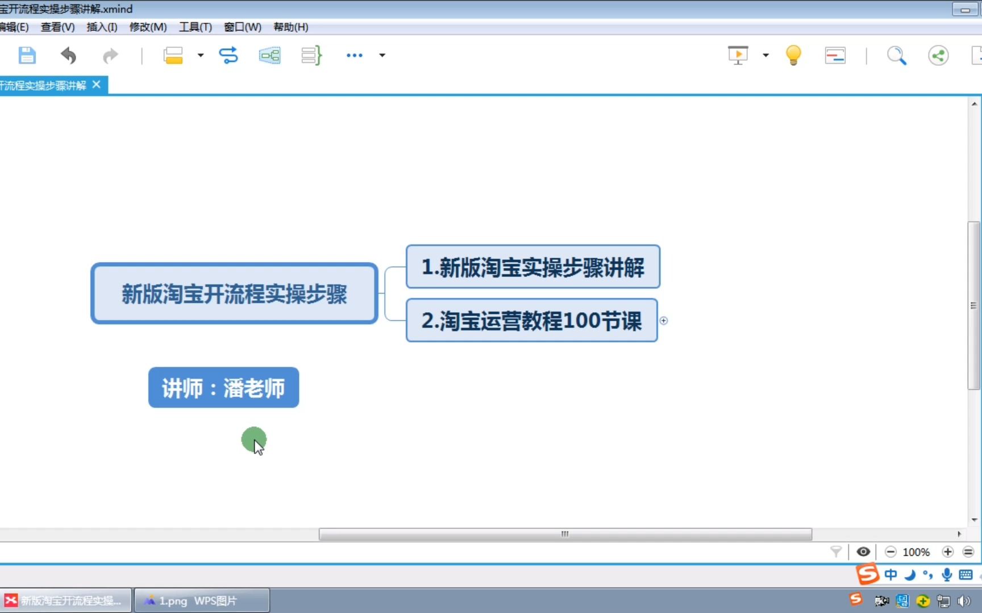Minimize the XMind window
The image size is (982, 613).
tap(965, 9)
